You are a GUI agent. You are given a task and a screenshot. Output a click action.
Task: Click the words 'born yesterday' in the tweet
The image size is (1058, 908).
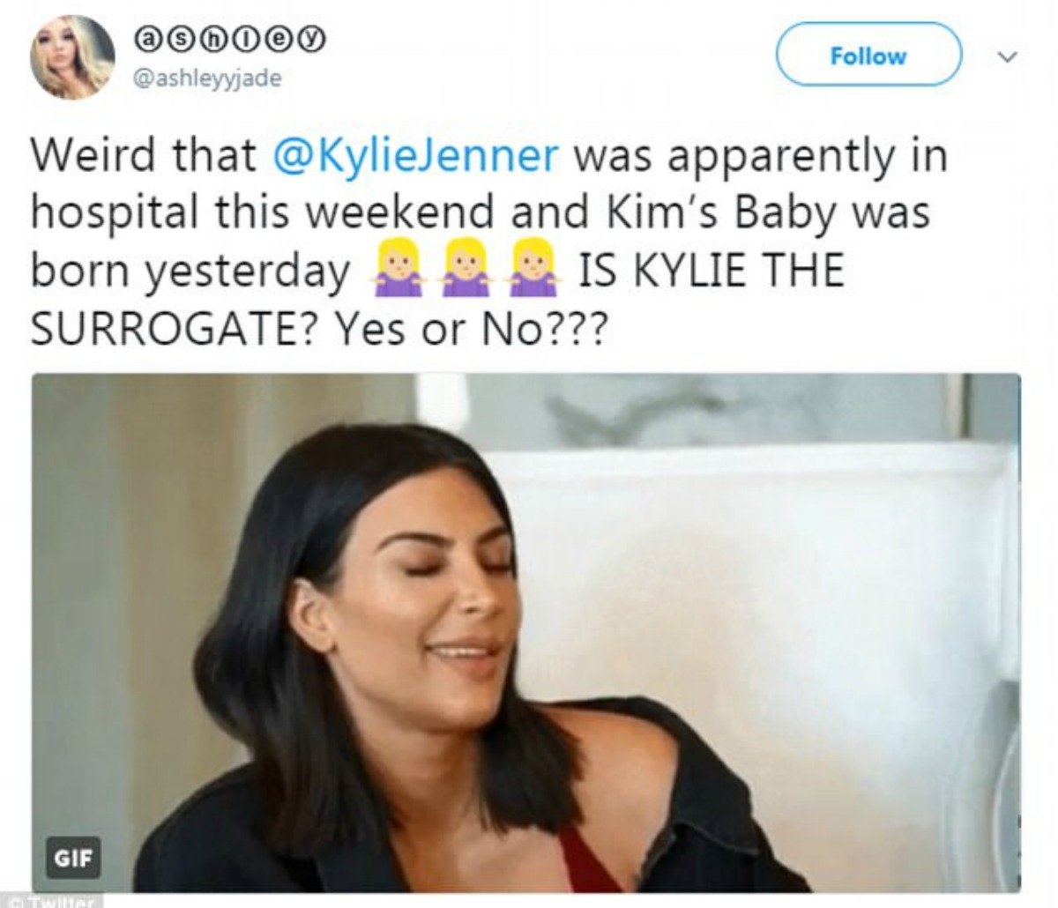[x=190, y=272]
